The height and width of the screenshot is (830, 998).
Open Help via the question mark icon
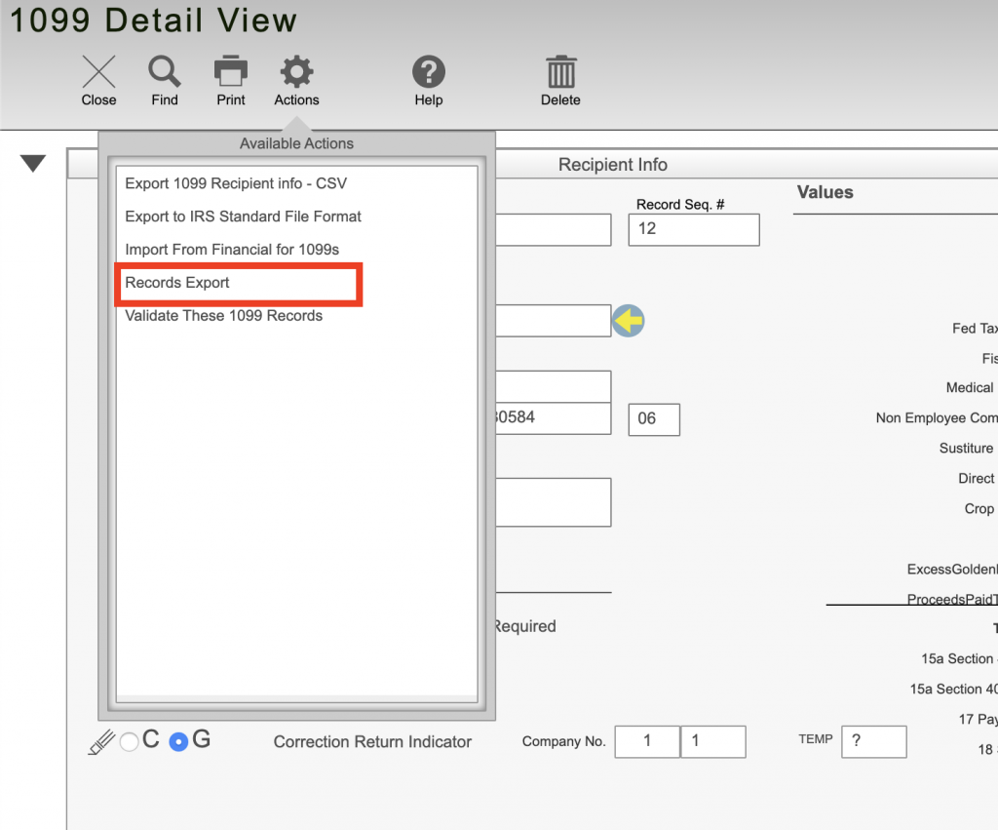tap(428, 72)
